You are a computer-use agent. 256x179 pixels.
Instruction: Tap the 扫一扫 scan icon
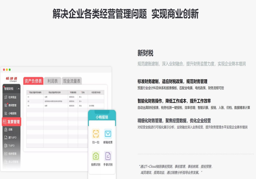coord(96,134)
